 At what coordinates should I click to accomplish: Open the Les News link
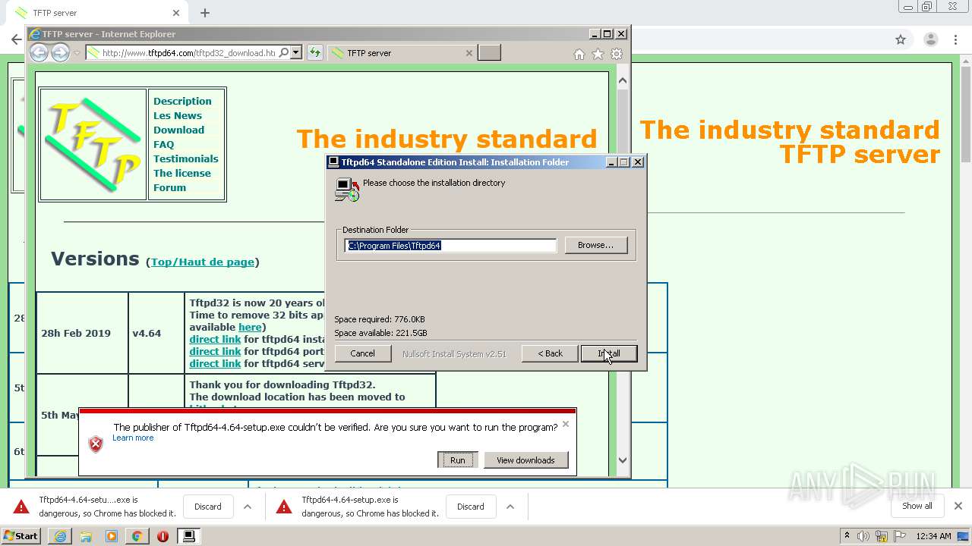[178, 115]
